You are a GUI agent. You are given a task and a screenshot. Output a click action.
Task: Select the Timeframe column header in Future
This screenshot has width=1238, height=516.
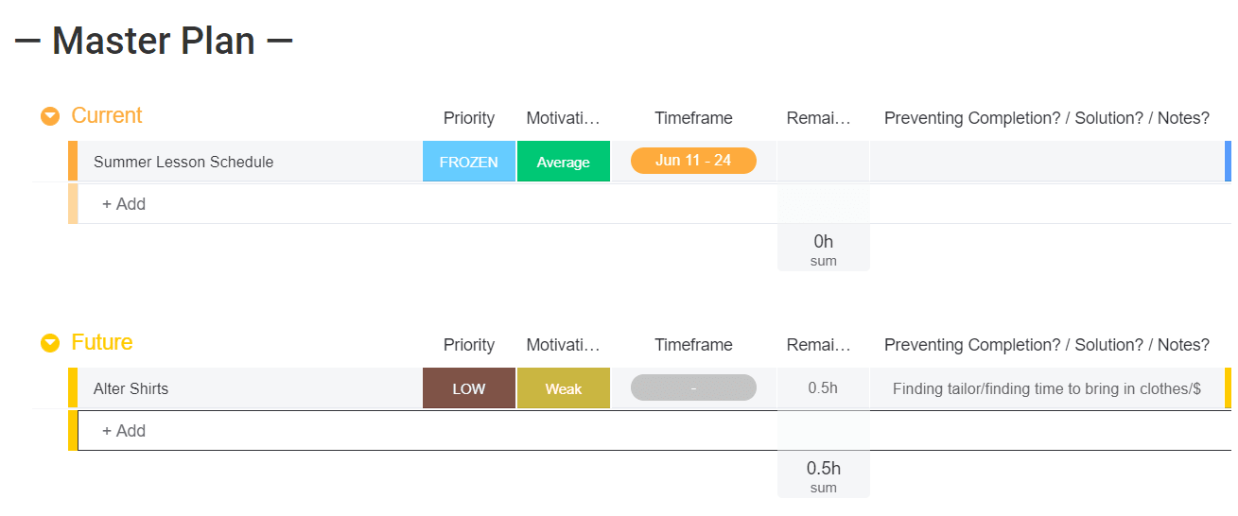click(x=693, y=345)
